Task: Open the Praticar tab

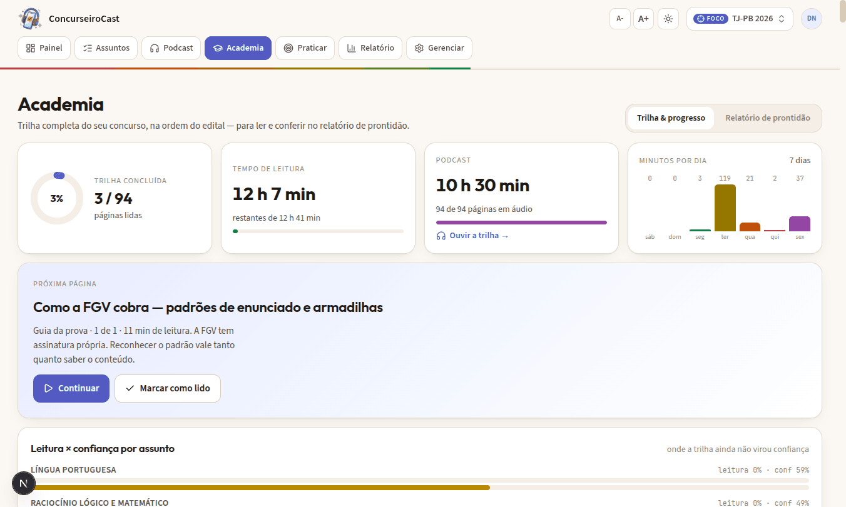Action: pyautogui.click(x=305, y=48)
